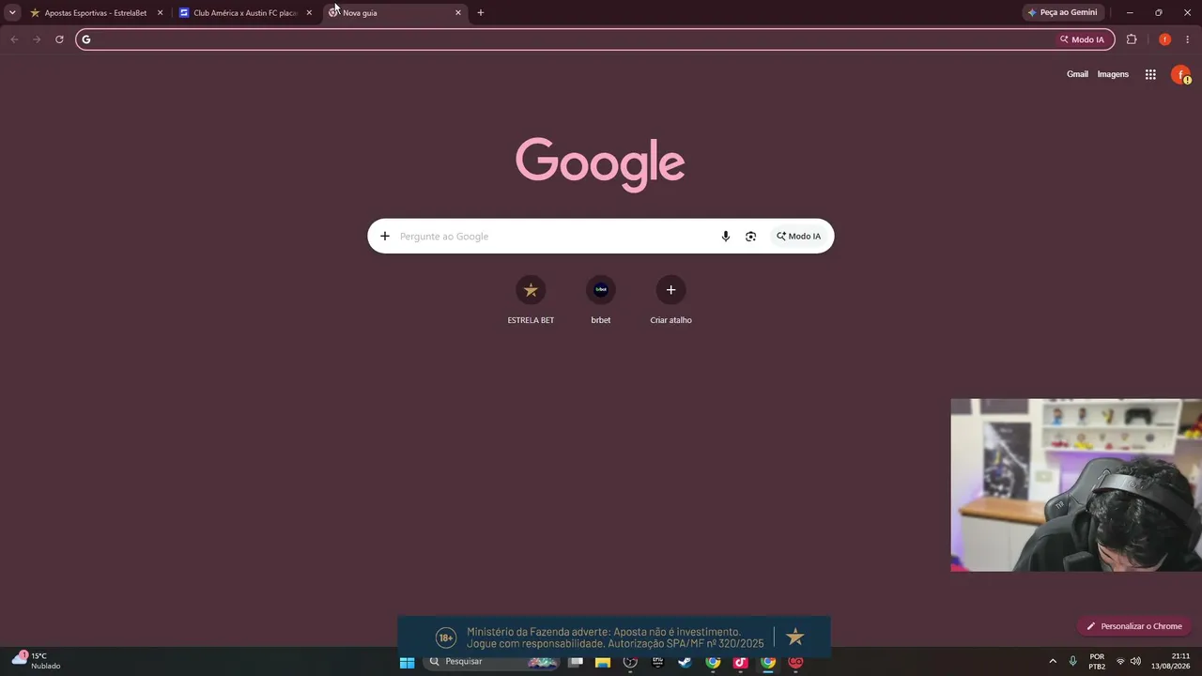
Task: Open Steam from the taskbar
Action: 686,662
